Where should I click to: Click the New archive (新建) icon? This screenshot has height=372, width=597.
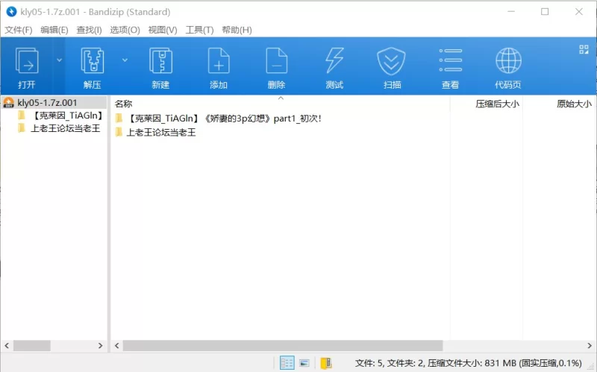pyautogui.click(x=160, y=61)
